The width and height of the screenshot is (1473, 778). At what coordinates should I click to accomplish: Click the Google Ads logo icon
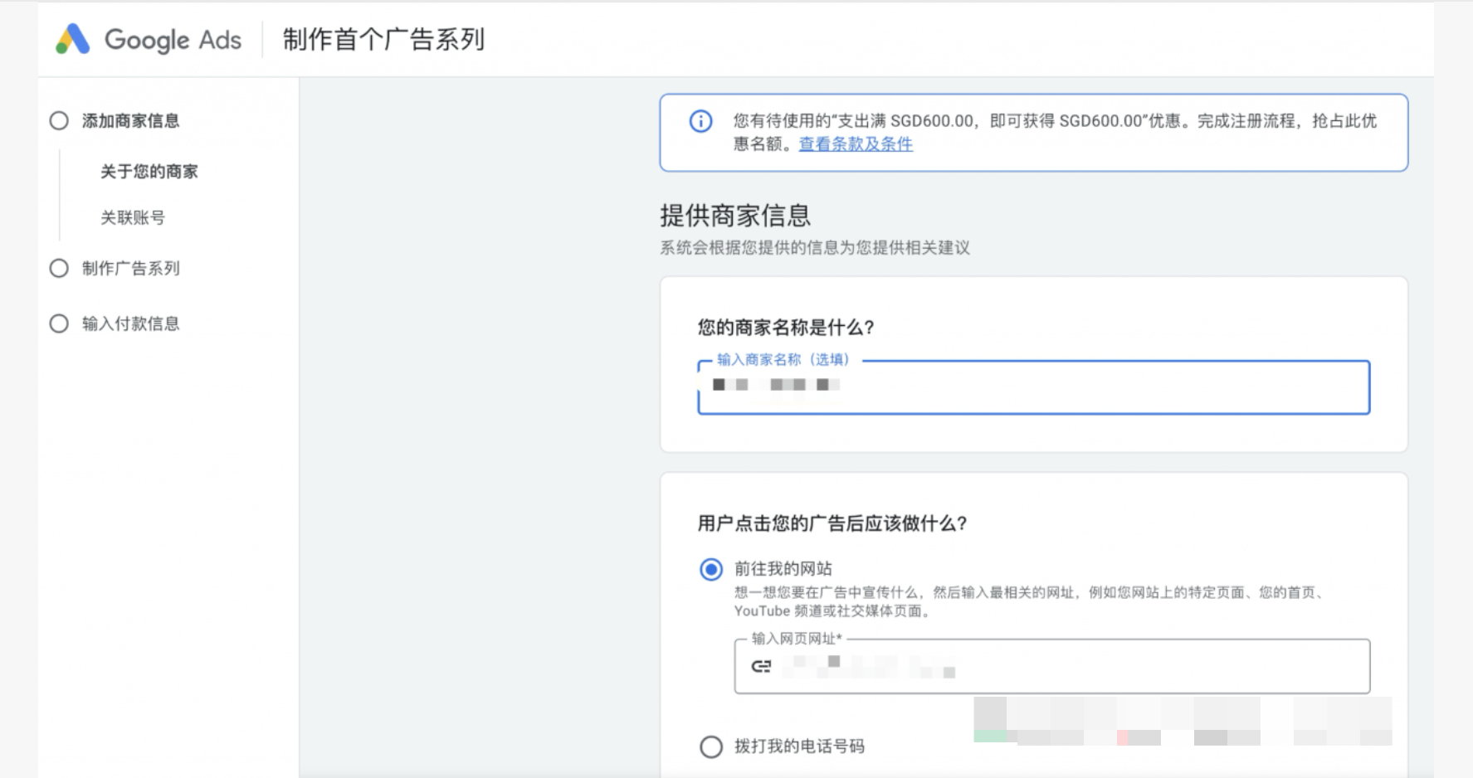[x=72, y=39]
